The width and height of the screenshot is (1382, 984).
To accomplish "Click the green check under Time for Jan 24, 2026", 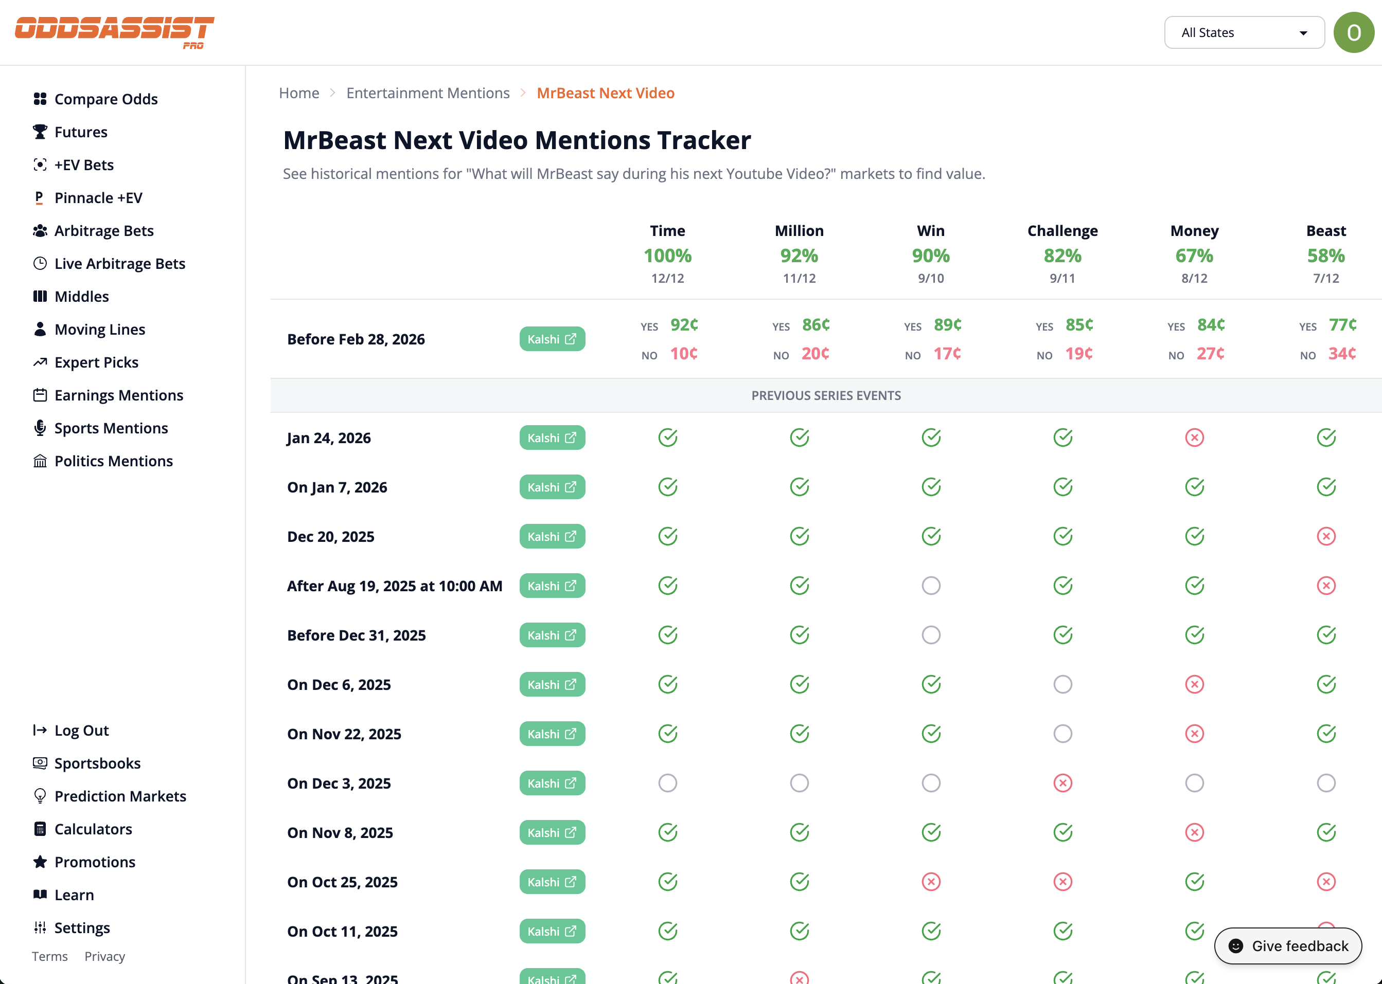I will [667, 437].
